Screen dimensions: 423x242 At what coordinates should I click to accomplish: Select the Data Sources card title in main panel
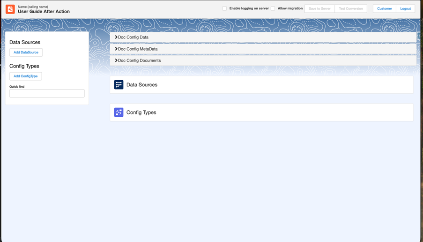coord(142,85)
